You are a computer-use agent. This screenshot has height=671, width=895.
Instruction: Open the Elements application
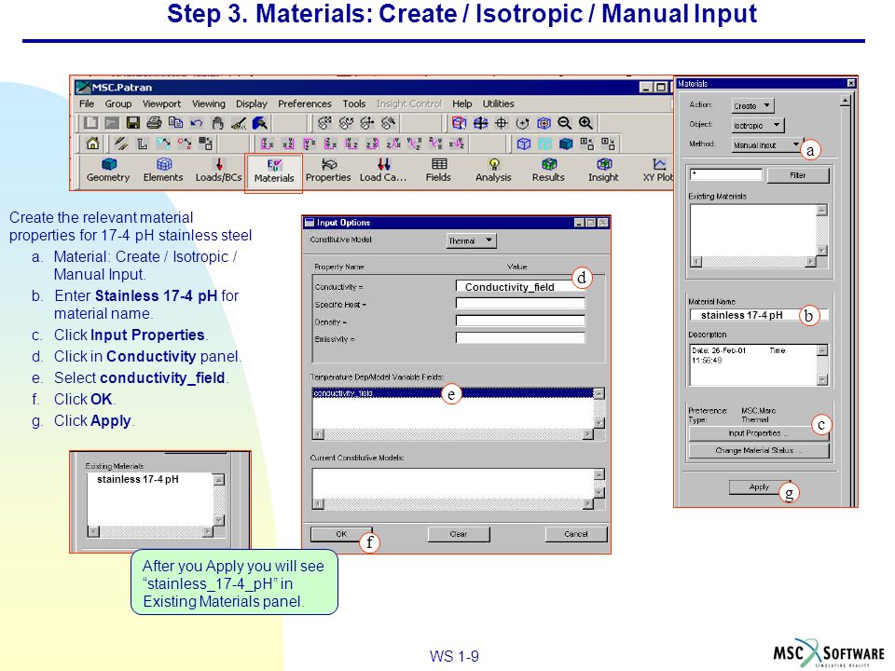click(x=163, y=170)
